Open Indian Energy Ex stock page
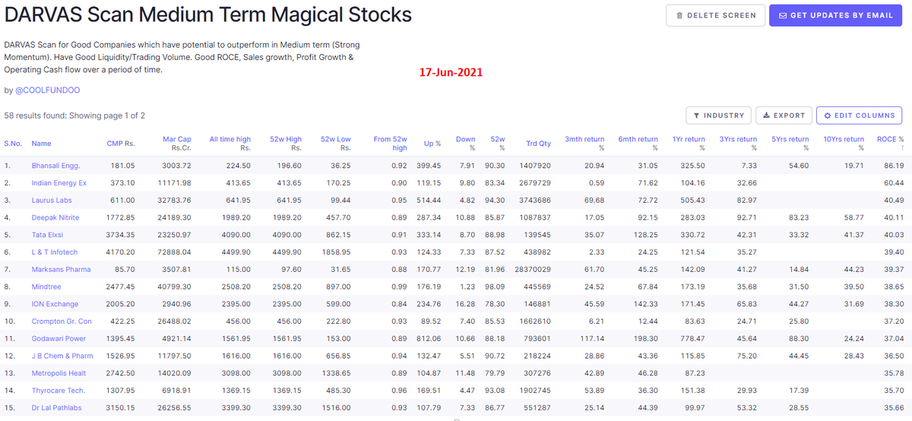 click(x=59, y=183)
